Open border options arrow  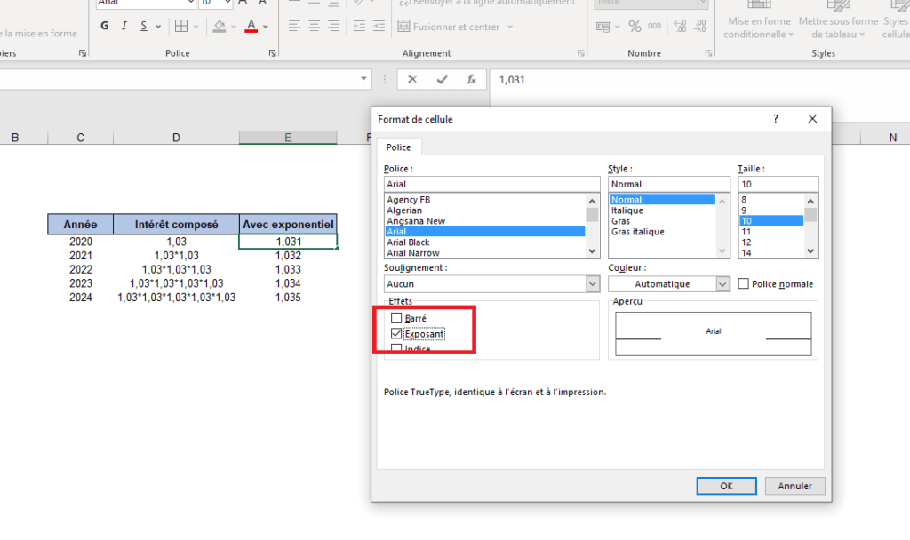(196, 27)
